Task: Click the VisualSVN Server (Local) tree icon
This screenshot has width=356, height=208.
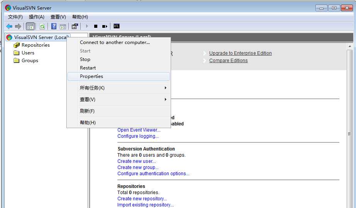Action: (x=9, y=37)
